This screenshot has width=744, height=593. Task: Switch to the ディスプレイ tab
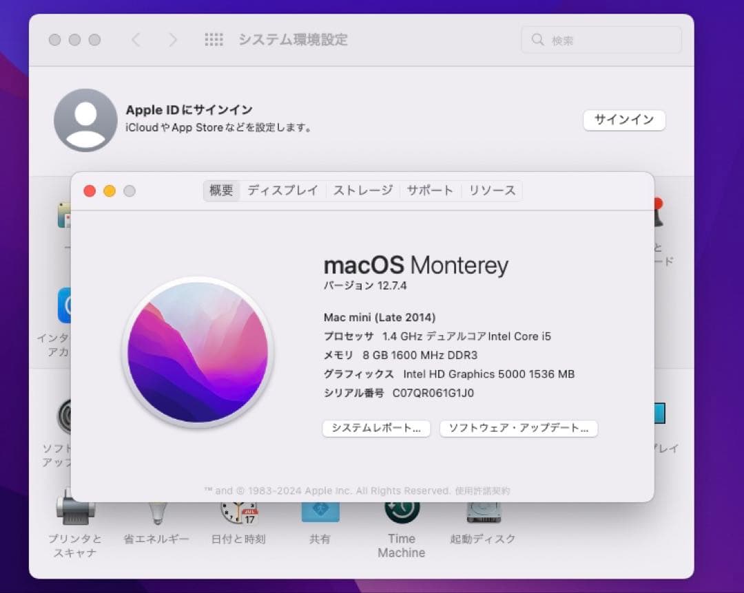tap(282, 191)
